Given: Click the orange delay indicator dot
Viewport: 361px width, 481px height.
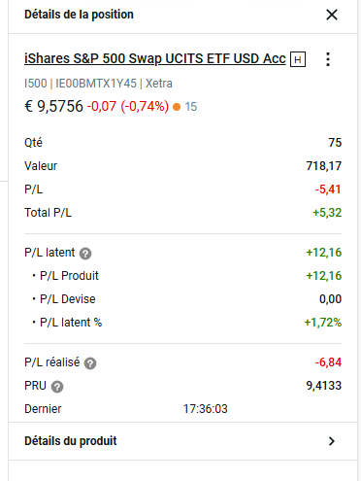Looking at the screenshot, I should click(177, 107).
